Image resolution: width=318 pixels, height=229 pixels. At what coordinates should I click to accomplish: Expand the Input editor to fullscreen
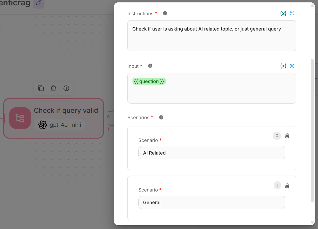tap(292, 66)
